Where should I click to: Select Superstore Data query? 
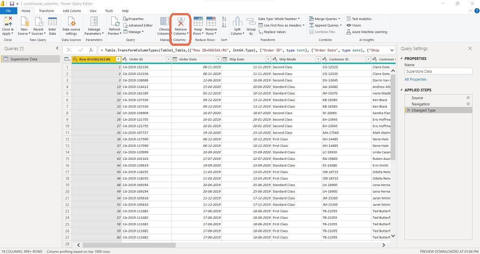coord(30,59)
